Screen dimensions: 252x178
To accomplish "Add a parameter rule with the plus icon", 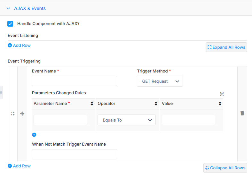I will click(34, 135).
